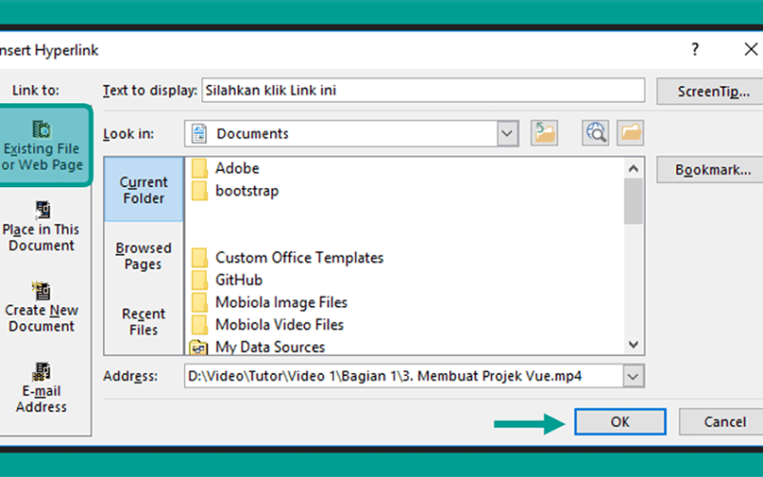
Task: Switch to Recent Files list
Action: (144, 321)
